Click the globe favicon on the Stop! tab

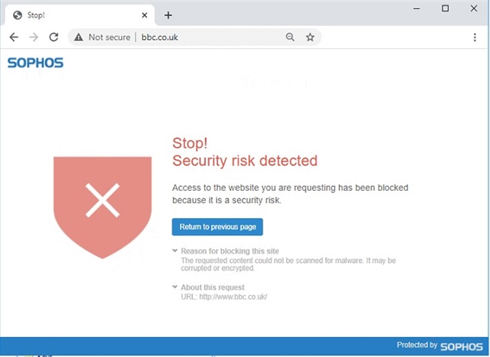tap(18, 15)
